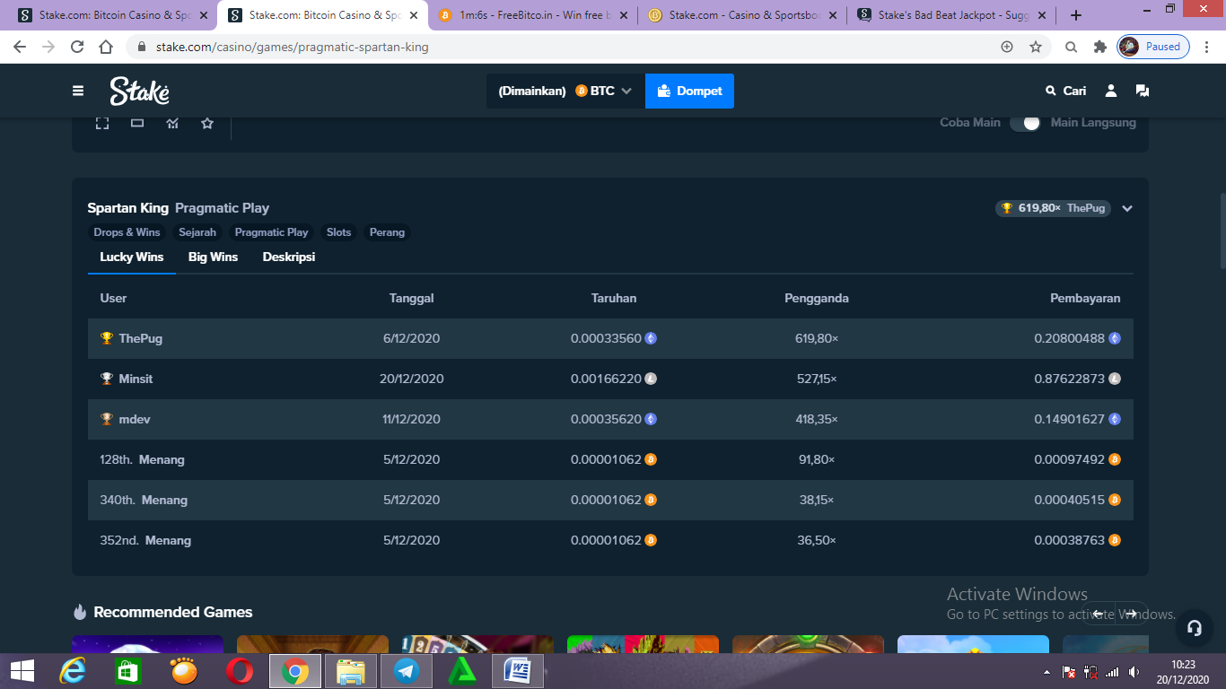
Task: Click the 128th. Menang row label
Action: [x=142, y=459]
